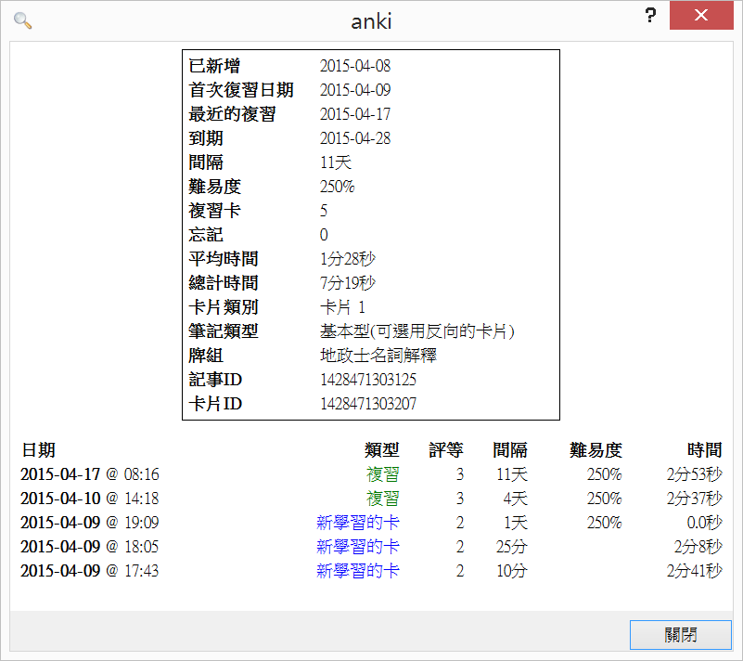This screenshot has width=743, height=661.
Task: Select the card ID 1428471303207
Action: (x=367, y=404)
